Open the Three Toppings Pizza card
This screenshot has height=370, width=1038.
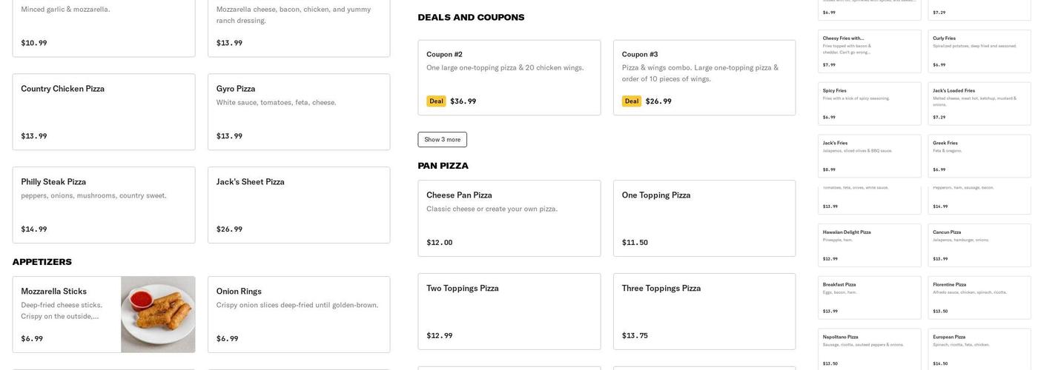point(704,312)
